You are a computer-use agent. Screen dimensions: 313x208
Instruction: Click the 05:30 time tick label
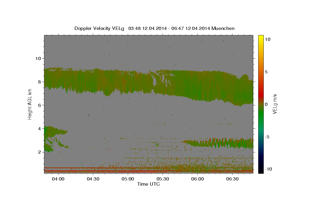tap(163, 179)
